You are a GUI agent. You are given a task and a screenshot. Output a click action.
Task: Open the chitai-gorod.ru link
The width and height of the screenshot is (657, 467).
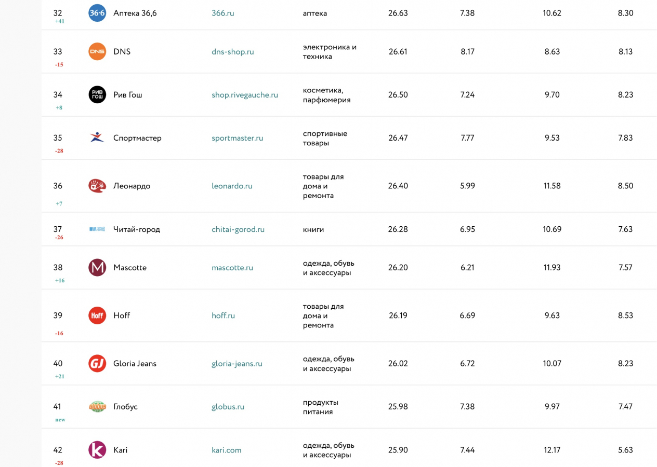(238, 229)
